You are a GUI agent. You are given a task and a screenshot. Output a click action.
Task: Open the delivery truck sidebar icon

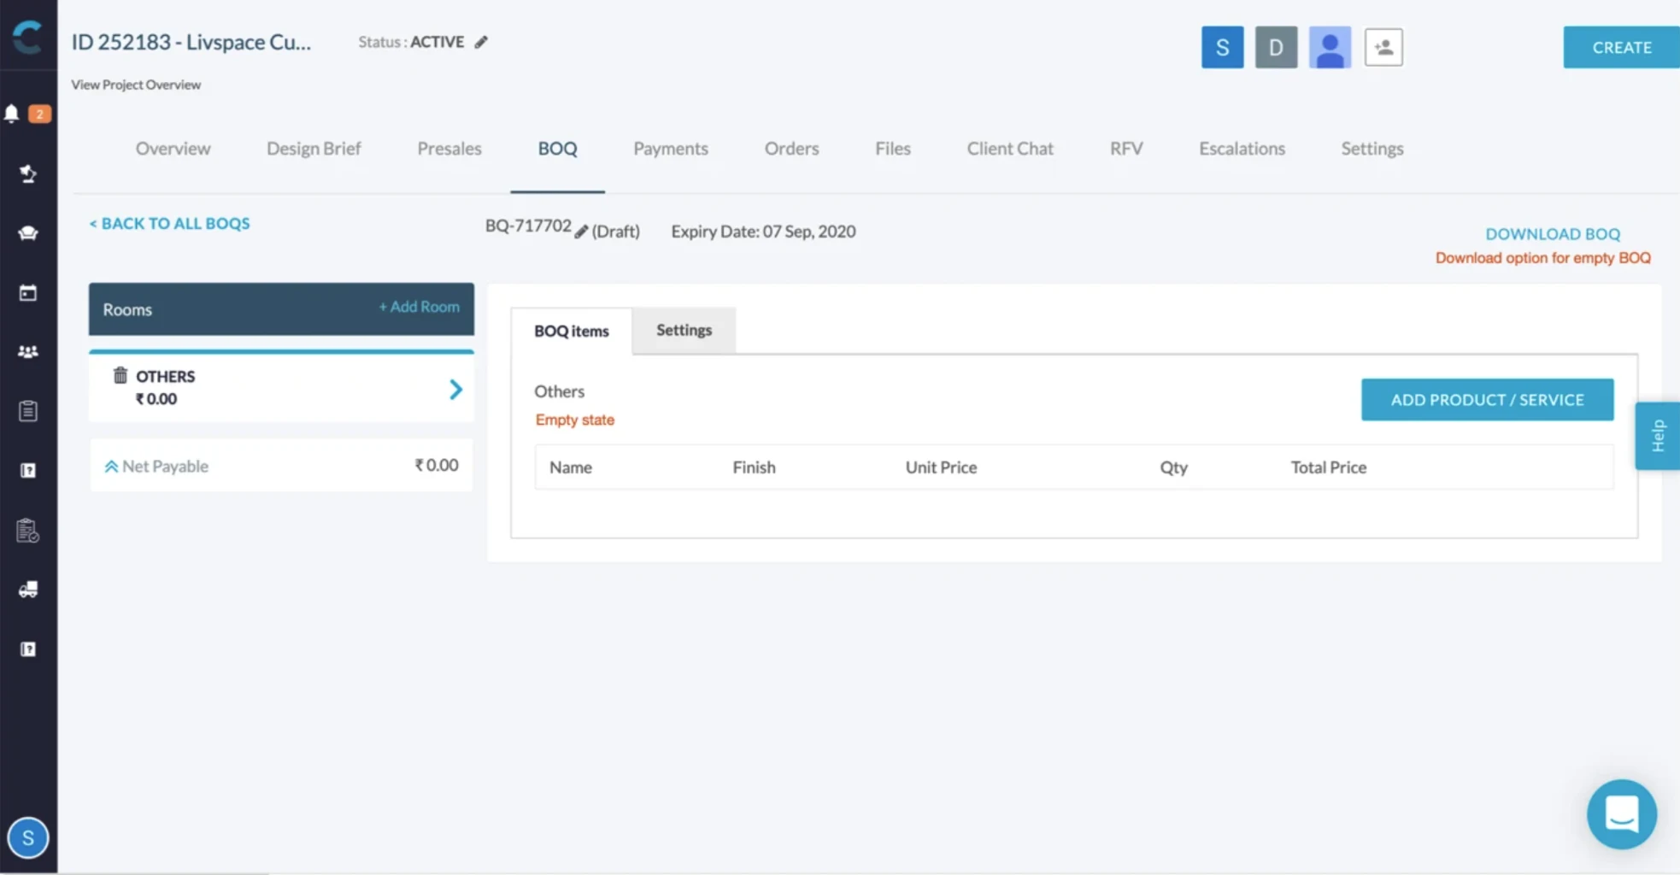28,590
